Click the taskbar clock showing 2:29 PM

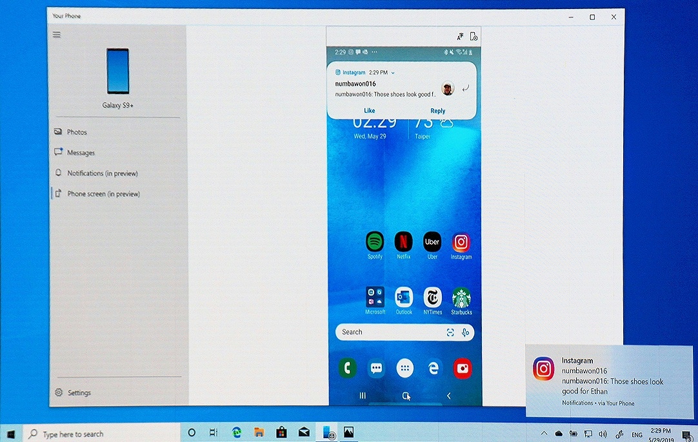point(661,434)
